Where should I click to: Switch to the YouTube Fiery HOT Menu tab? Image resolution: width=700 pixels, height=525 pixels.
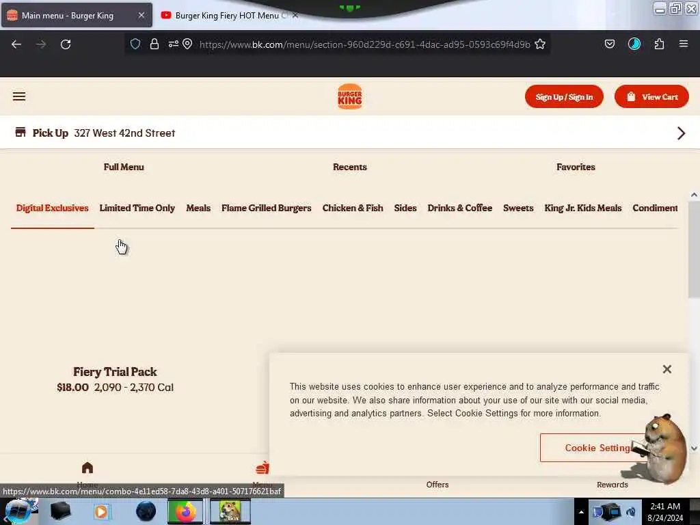coord(226,16)
